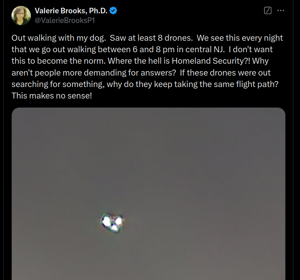300x280 pixels.
Task: Open the attached drone sky media
Action: click(x=148, y=194)
